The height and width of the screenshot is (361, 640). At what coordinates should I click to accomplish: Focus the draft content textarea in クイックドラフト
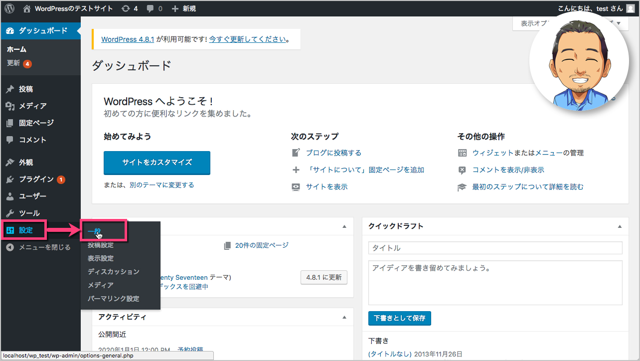(495, 283)
